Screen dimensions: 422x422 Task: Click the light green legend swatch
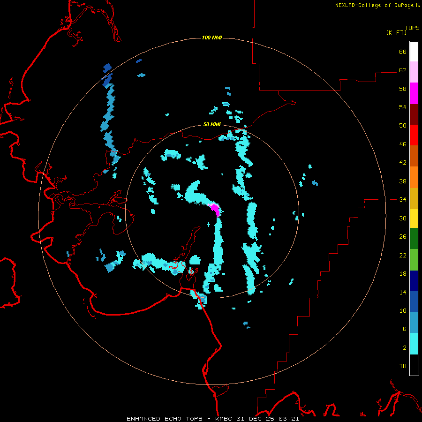coord(414,260)
